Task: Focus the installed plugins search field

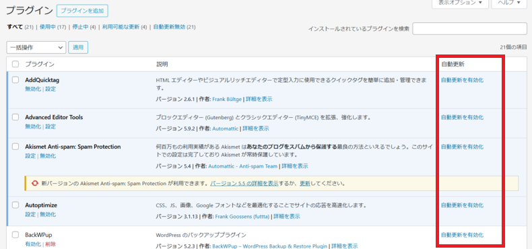Action: 469,29
